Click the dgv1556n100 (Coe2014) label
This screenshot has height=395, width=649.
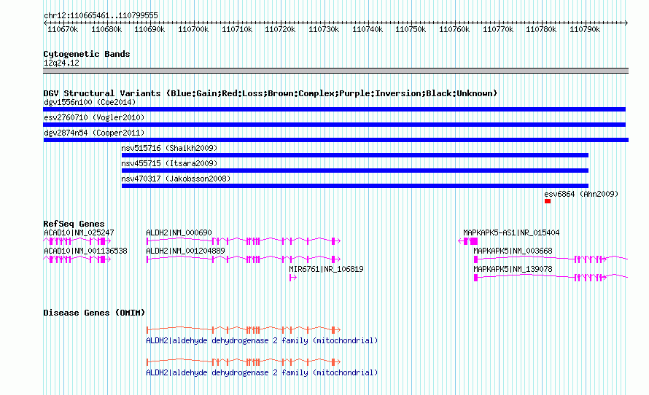click(90, 102)
